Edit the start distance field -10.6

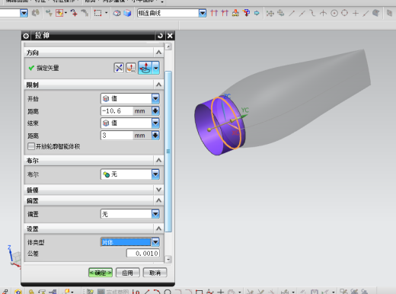(x=117, y=111)
